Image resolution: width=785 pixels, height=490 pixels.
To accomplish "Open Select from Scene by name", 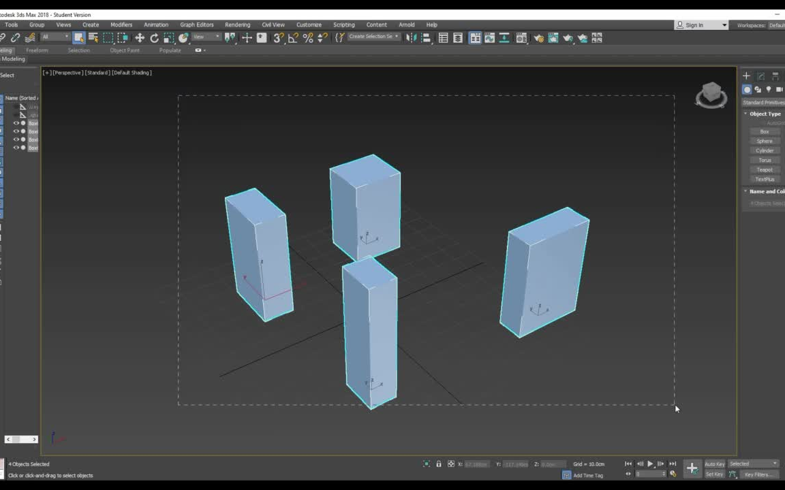I will tap(92, 38).
